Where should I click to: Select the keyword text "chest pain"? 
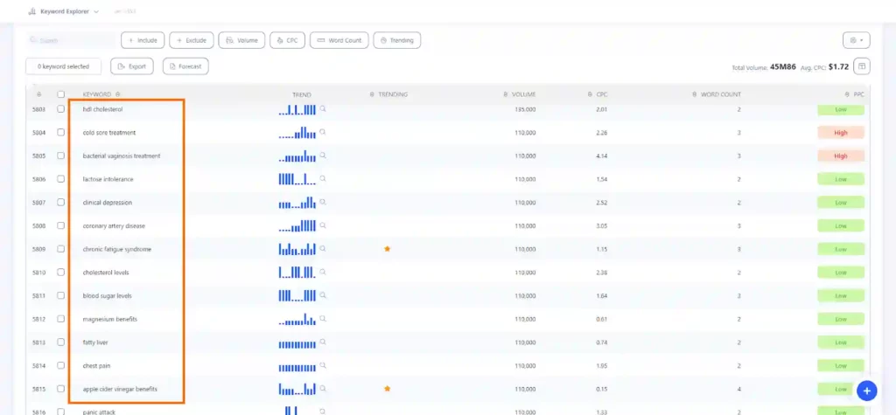[96, 365]
